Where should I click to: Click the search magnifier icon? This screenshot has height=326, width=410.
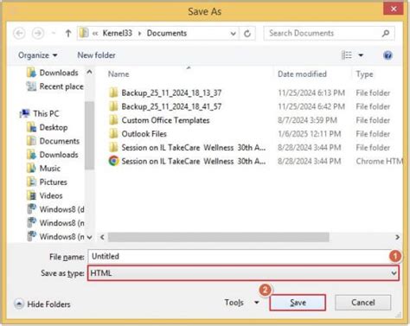coord(386,34)
